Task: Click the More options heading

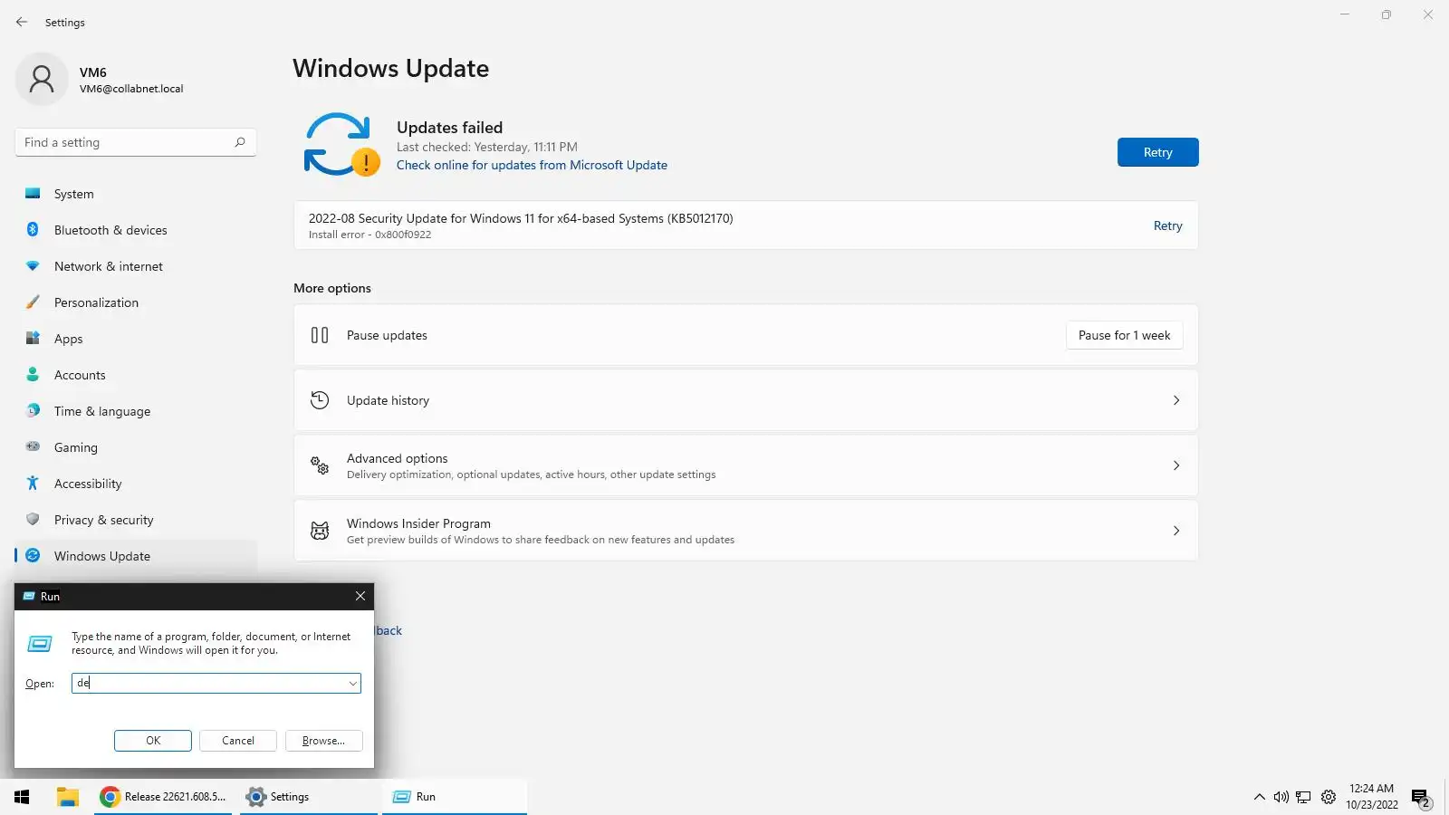Action: [x=332, y=288]
